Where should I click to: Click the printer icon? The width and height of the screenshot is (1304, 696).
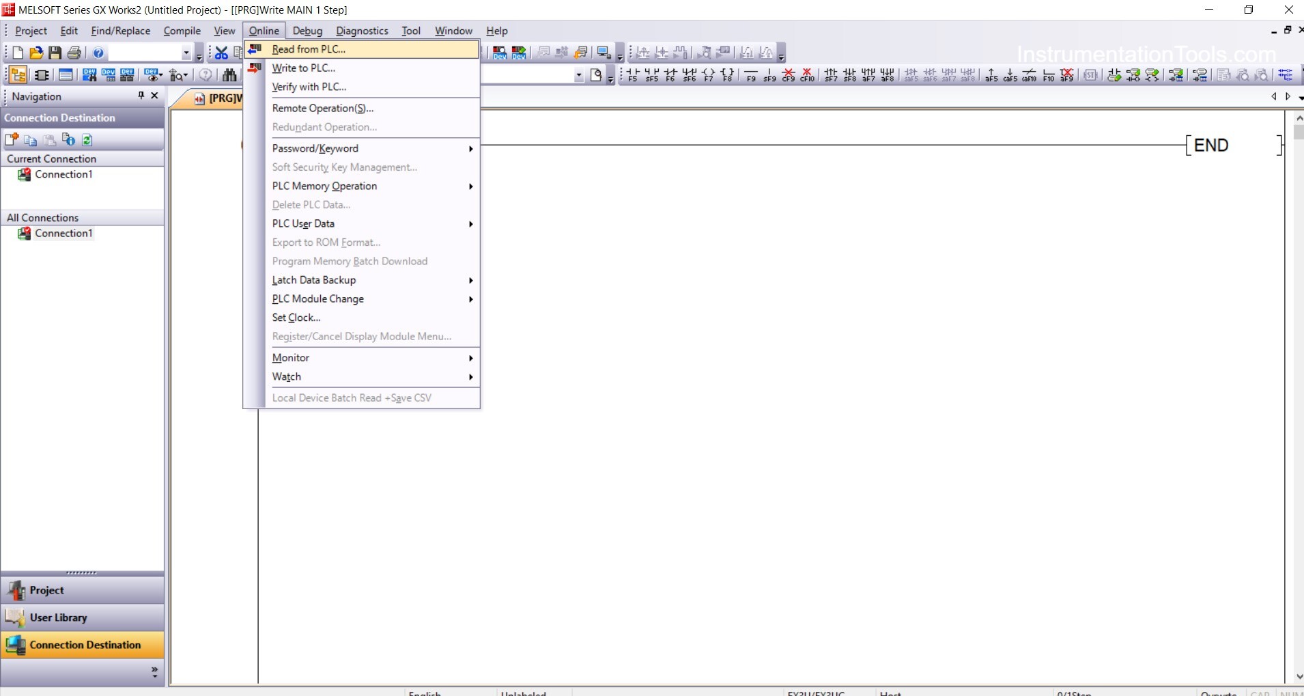coord(74,53)
